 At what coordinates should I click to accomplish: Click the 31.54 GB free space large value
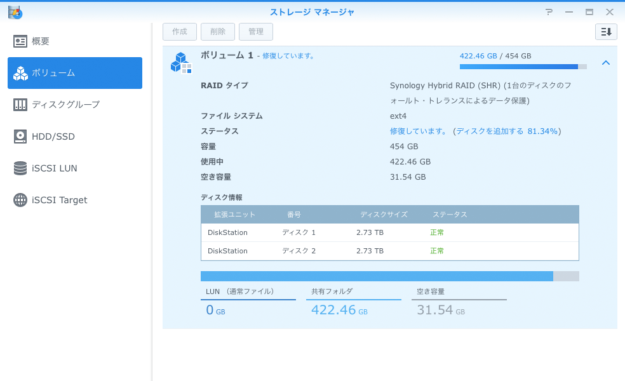coord(441,310)
